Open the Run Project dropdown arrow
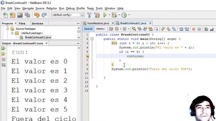The image size is (216, 121). (x=109, y=15)
